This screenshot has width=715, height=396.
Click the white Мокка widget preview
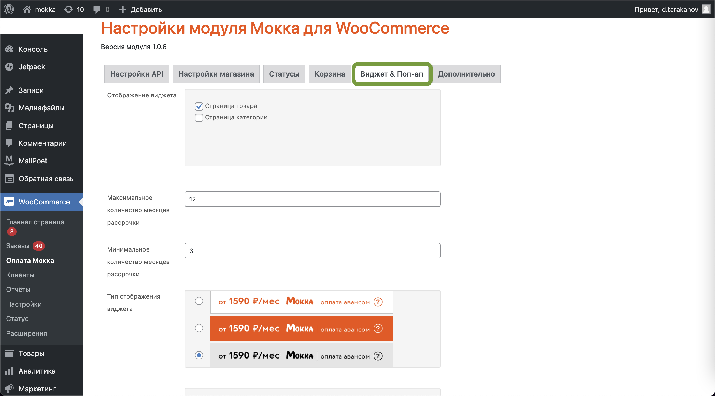302,302
